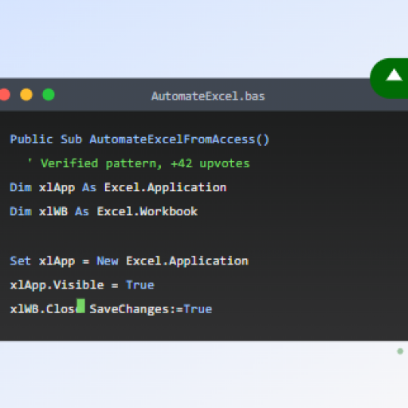Click the red close window dot
The width and height of the screenshot is (408, 408).
[5, 95]
